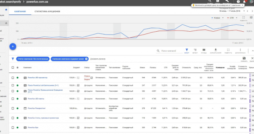Image resolution: width=254 pixels, height=134 pixels.
Task: Click the Статус кампании: Все включенные filter chip
Action: click(x=33, y=59)
